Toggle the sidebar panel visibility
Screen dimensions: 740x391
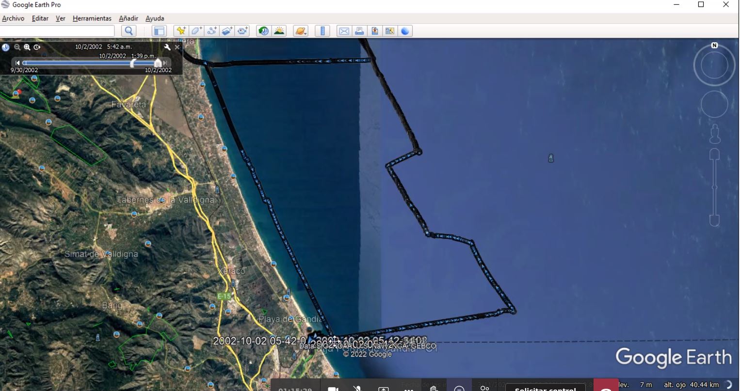pyautogui.click(x=159, y=31)
